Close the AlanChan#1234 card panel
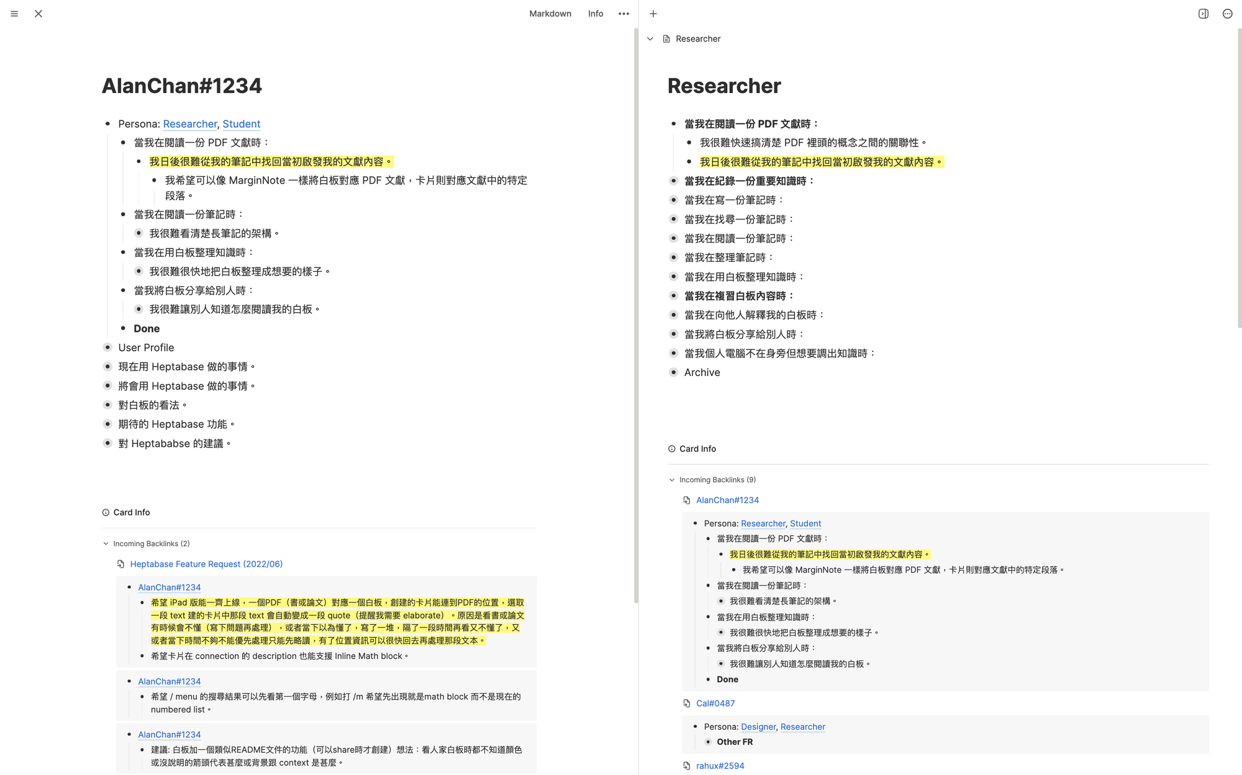The width and height of the screenshot is (1242, 775). click(39, 14)
